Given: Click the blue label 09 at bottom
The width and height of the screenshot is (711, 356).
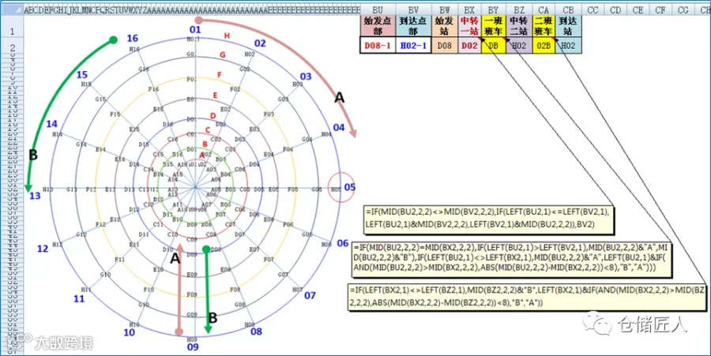Looking at the screenshot, I should pyautogui.click(x=193, y=347).
